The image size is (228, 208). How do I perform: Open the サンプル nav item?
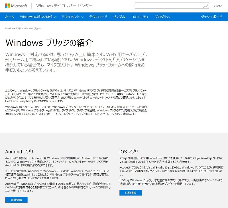[x=119, y=17]
